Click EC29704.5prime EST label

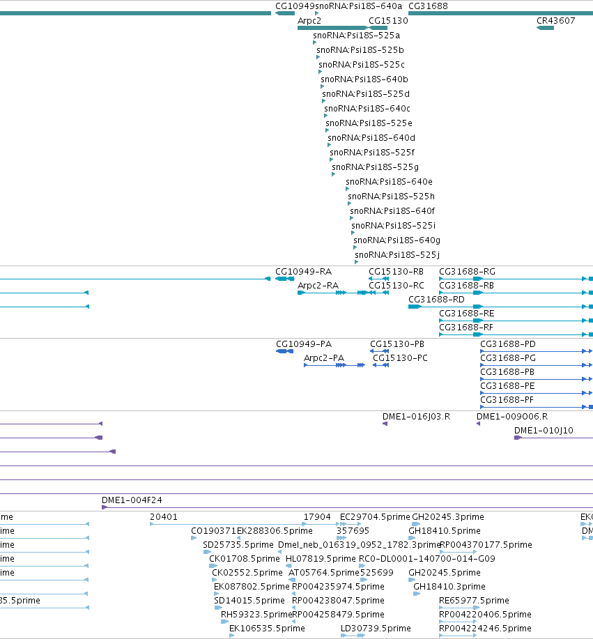(375, 517)
